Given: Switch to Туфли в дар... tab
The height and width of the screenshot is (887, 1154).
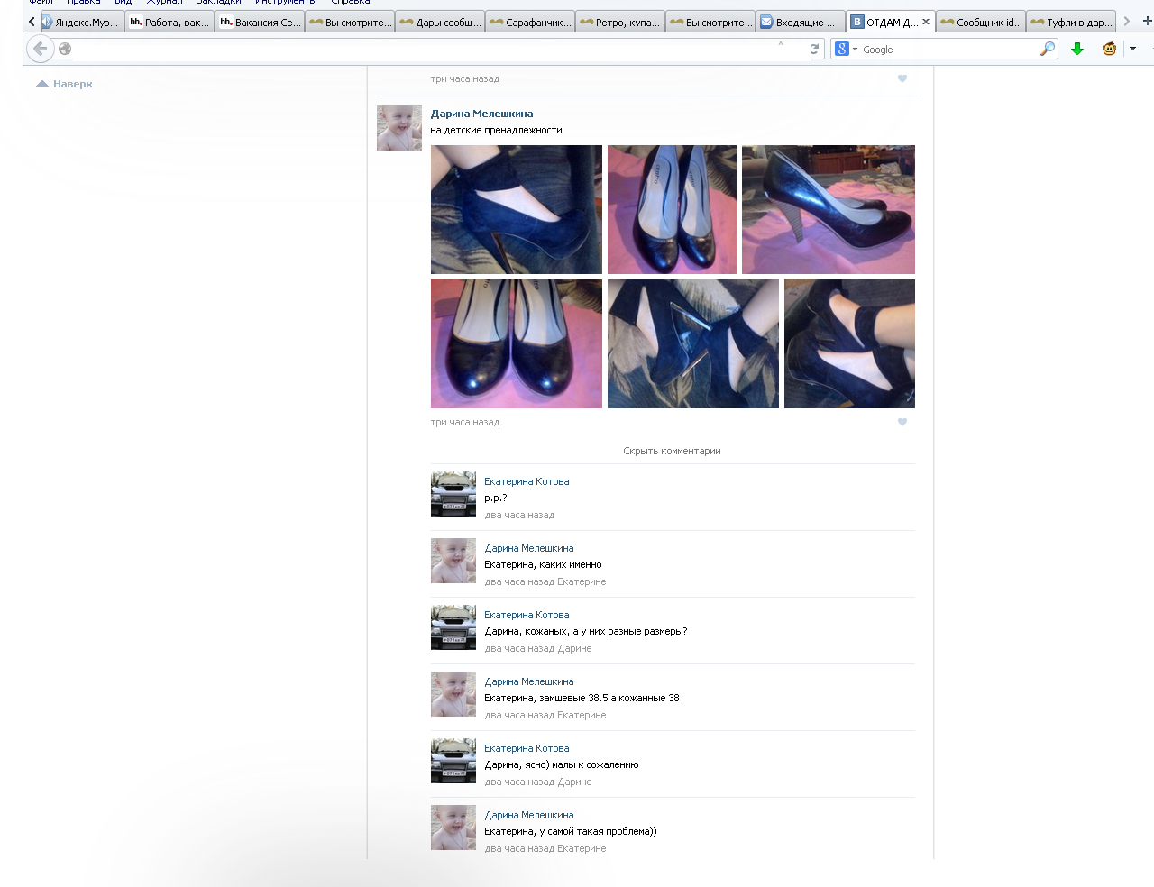Looking at the screenshot, I should click(1071, 23).
